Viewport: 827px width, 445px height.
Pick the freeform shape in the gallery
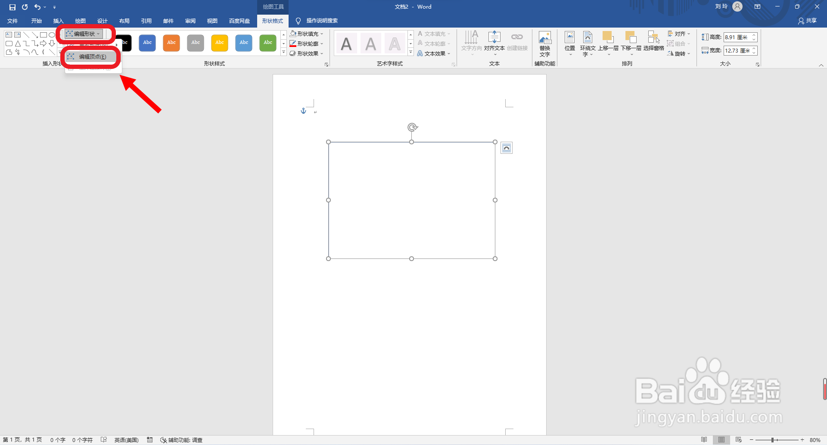coord(9,52)
